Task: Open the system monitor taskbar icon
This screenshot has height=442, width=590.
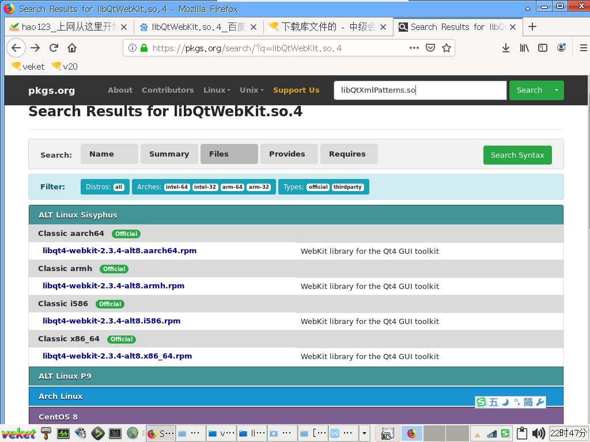Action: point(63,433)
